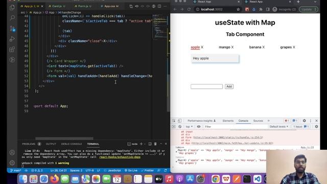Switch to App.css editor tab
327x184 pixels.
coord(111,6)
